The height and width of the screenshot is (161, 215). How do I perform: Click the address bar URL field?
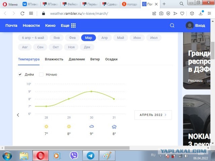point(79,13)
